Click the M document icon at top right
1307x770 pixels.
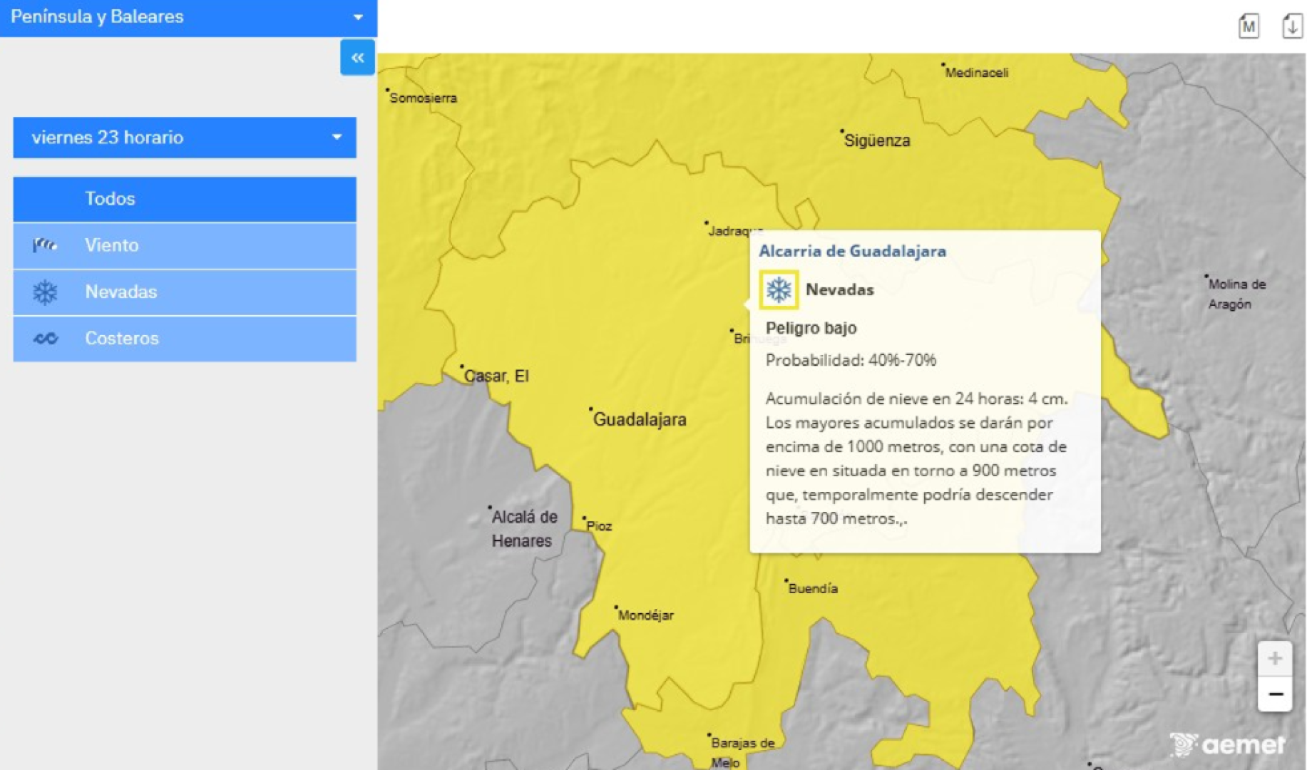tap(1248, 26)
